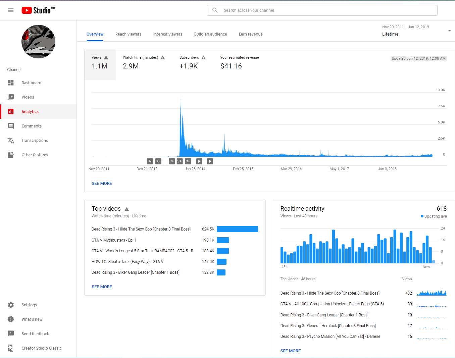The height and width of the screenshot is (358, 455).
Task: Click SEE MORE under Top videos
Action: 102,287
